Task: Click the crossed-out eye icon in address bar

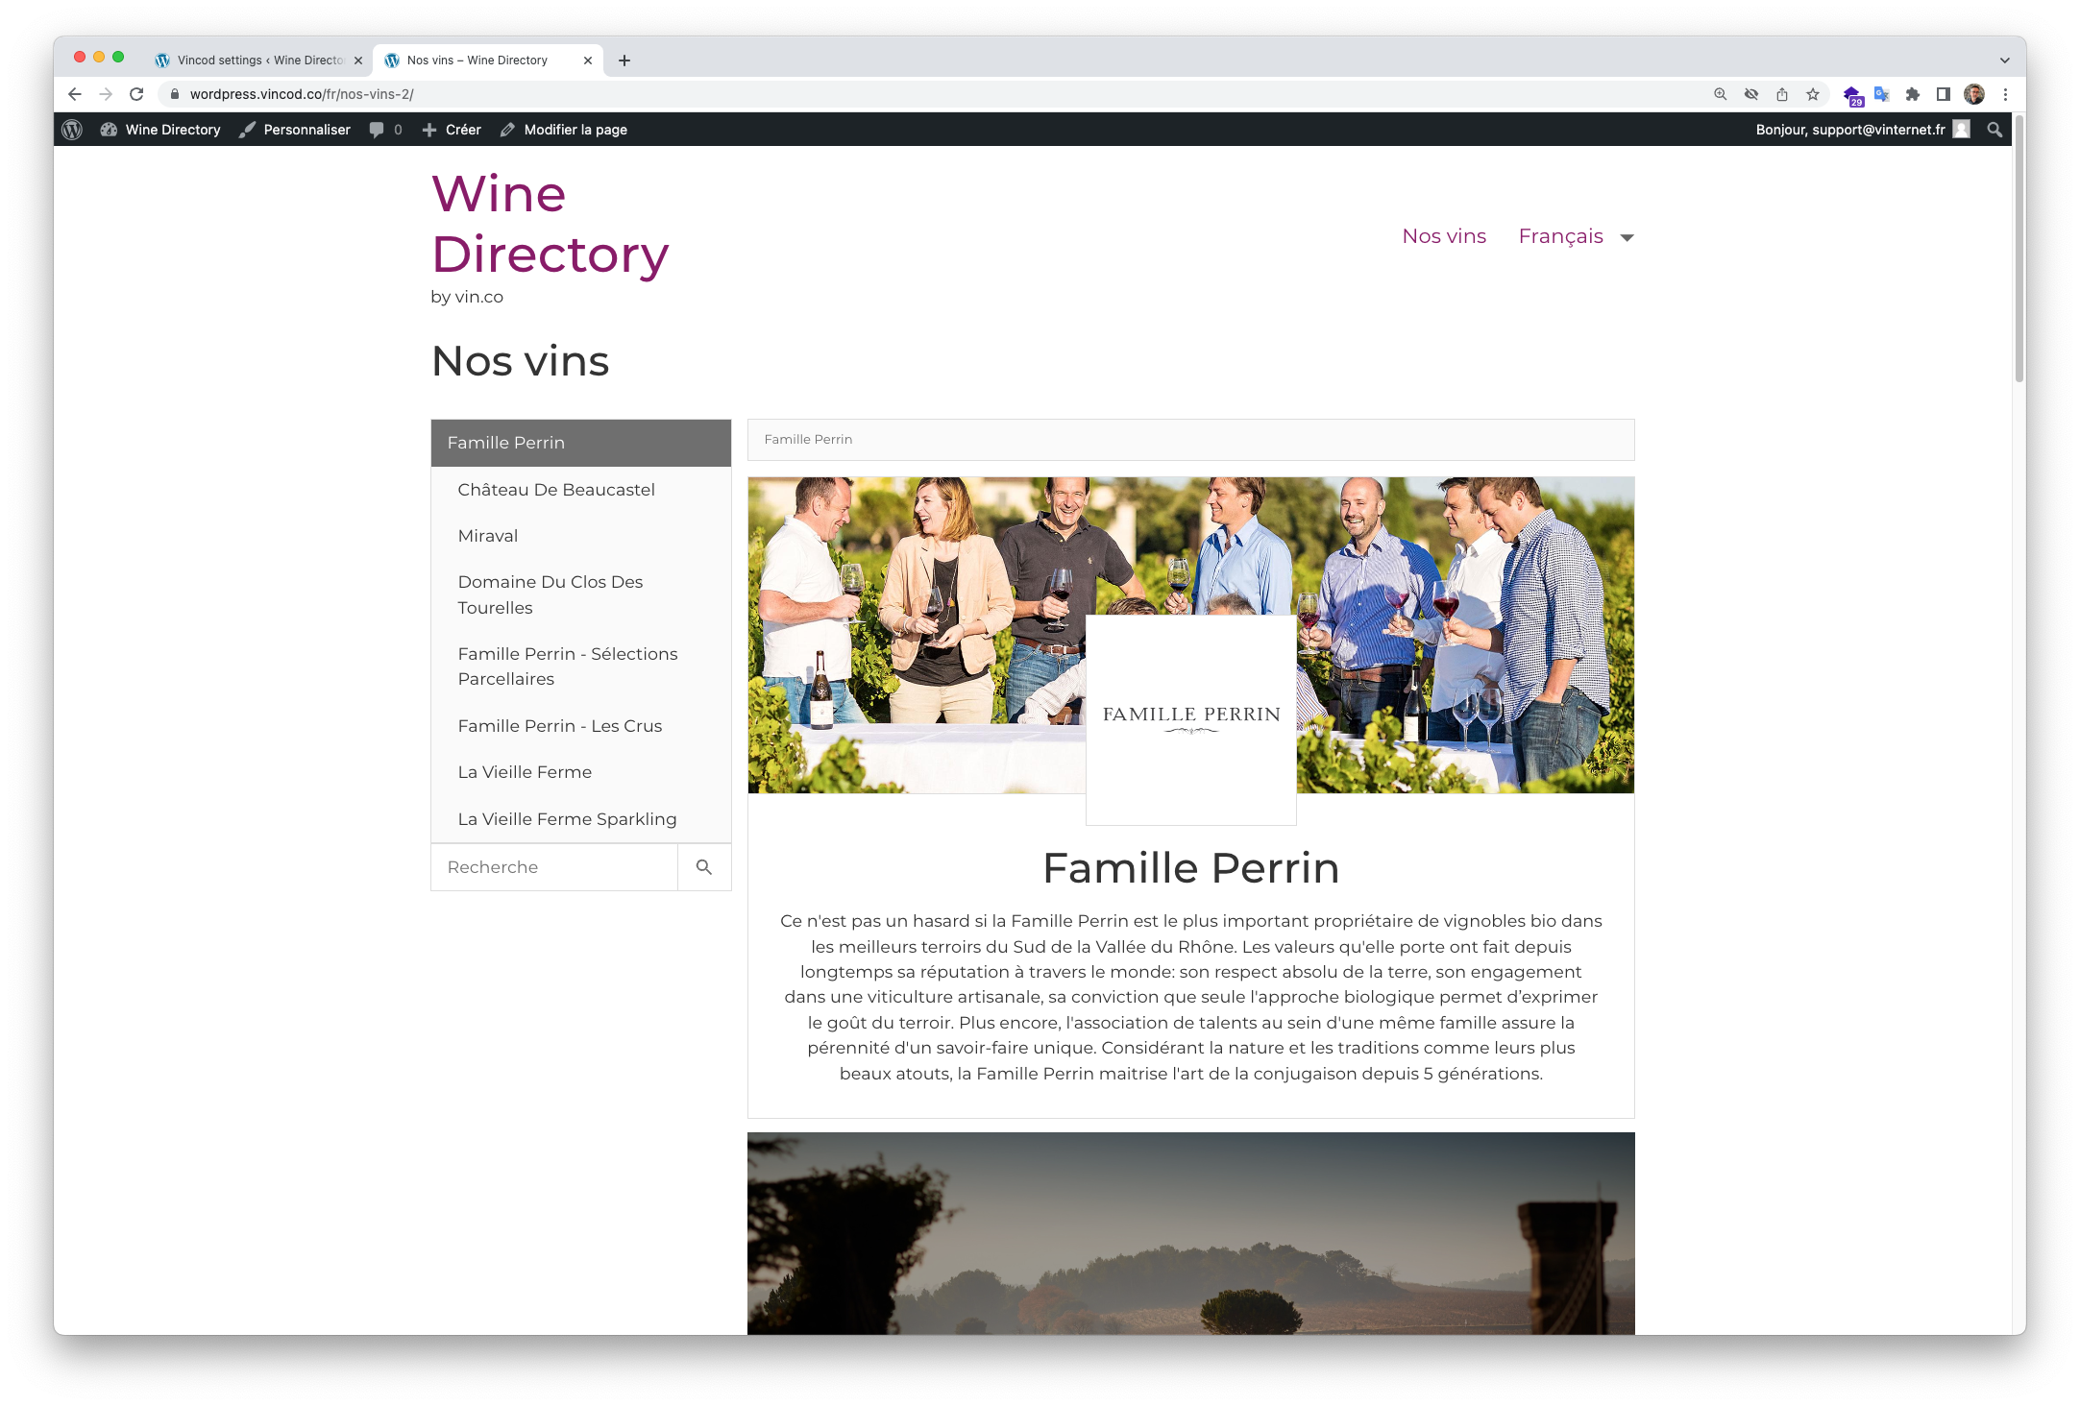Action: click(x=1751, y=94)
